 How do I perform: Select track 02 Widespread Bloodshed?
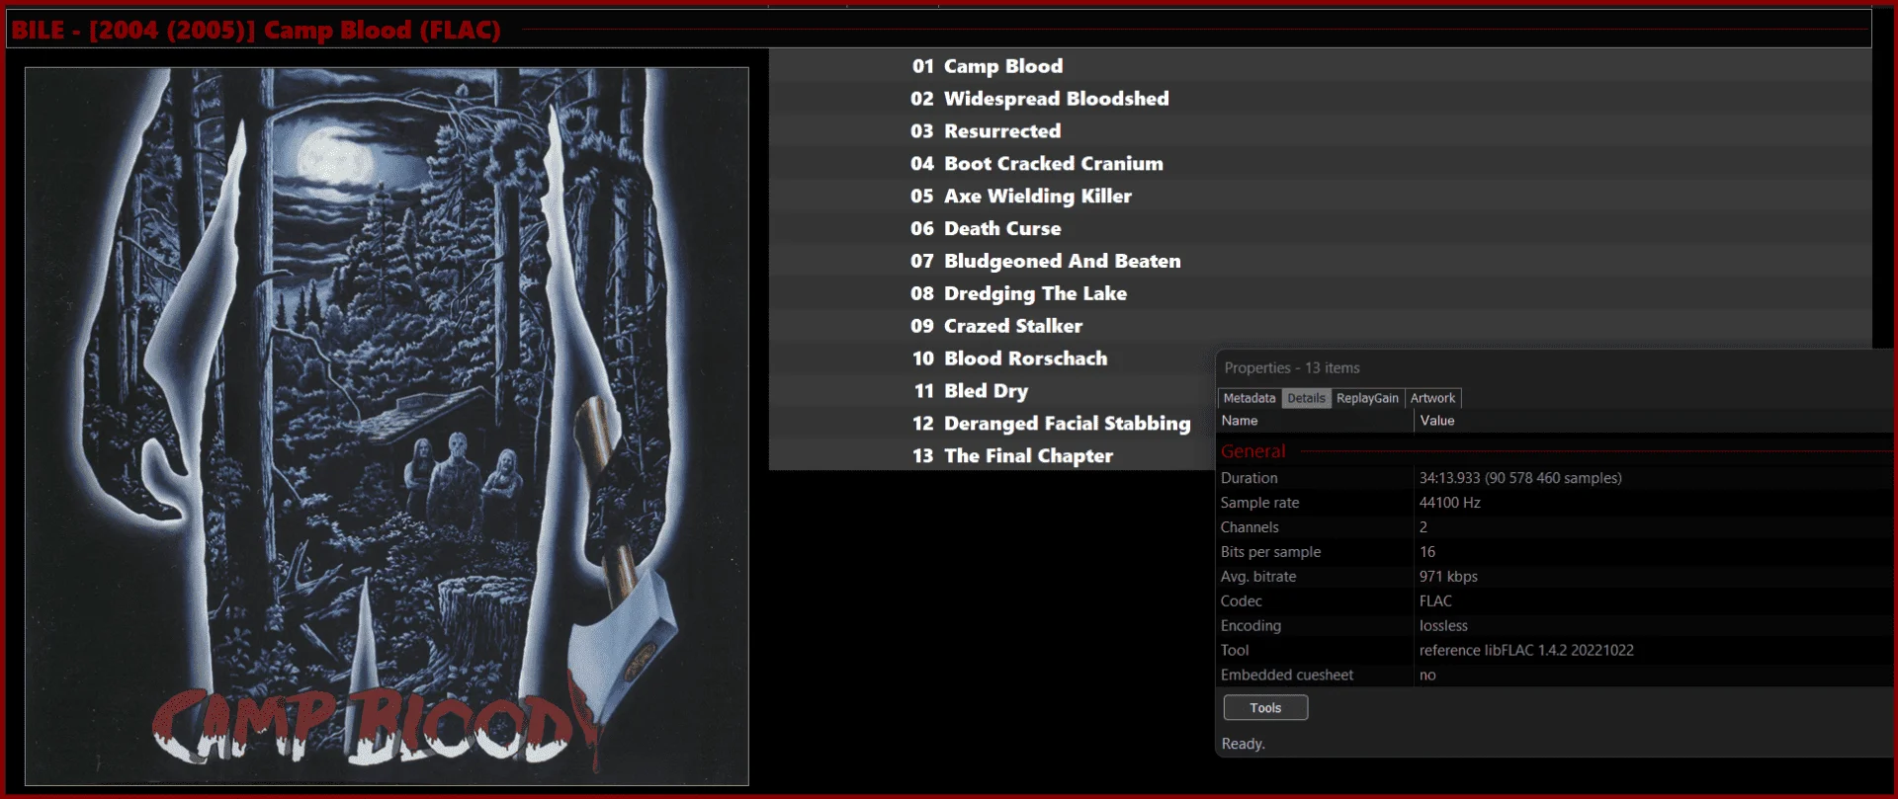pos(1320,99)
